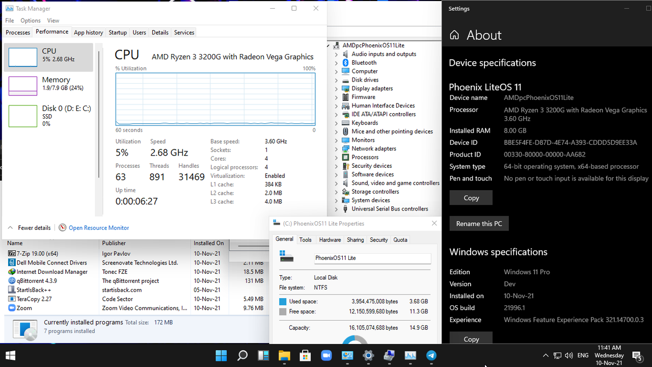Expand the Display adapters node
The width and height of the screenshot is (652, 367).
(x=336, y=89)
